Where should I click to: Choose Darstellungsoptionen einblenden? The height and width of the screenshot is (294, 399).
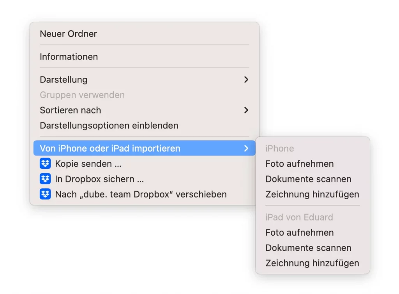point(109,126)
